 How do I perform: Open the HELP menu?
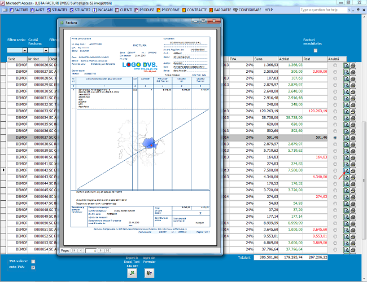268,10
